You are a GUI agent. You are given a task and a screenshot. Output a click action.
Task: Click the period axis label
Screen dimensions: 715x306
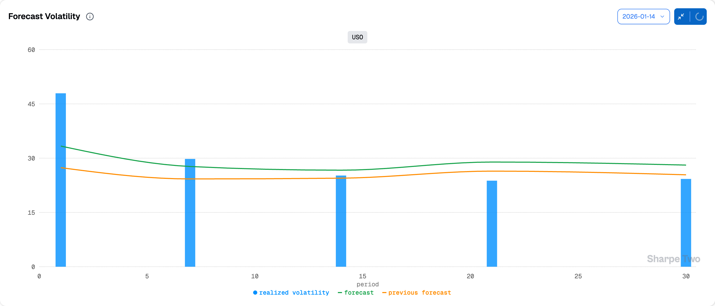(x=368, y=284)
